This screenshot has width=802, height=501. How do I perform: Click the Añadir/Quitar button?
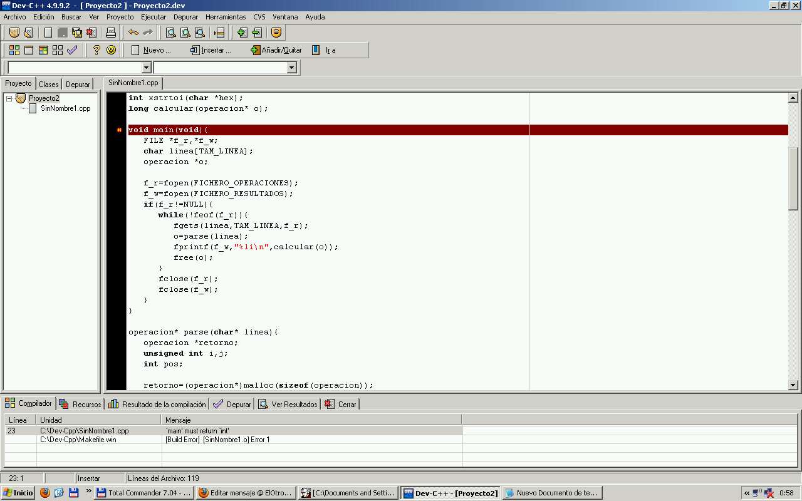pos(276,50)
